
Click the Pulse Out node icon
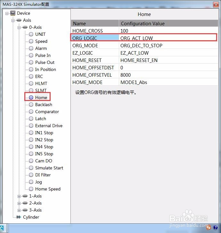[31, 62]
